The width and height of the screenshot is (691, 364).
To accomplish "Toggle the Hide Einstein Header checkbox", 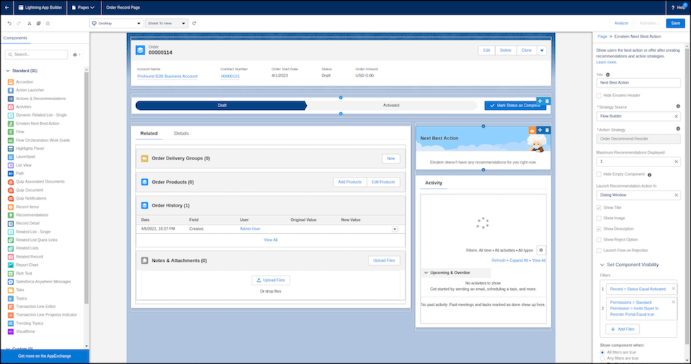I will click(x=599, y=95).
